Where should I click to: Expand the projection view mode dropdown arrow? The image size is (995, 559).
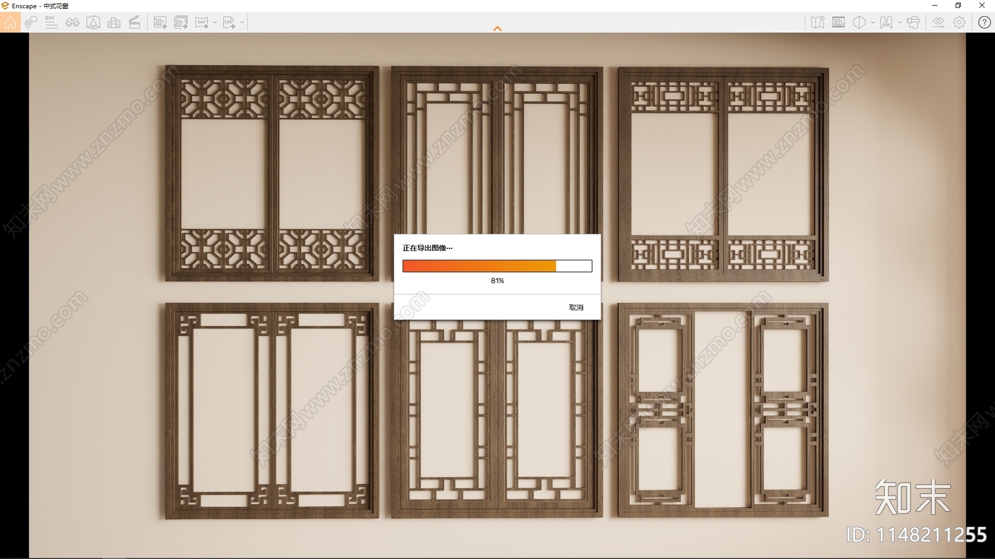tap(872, 23)
